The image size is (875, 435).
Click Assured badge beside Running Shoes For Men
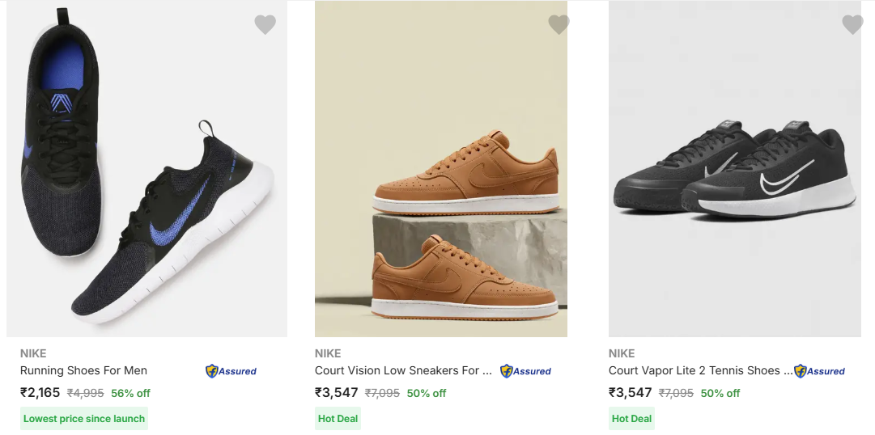231,371
